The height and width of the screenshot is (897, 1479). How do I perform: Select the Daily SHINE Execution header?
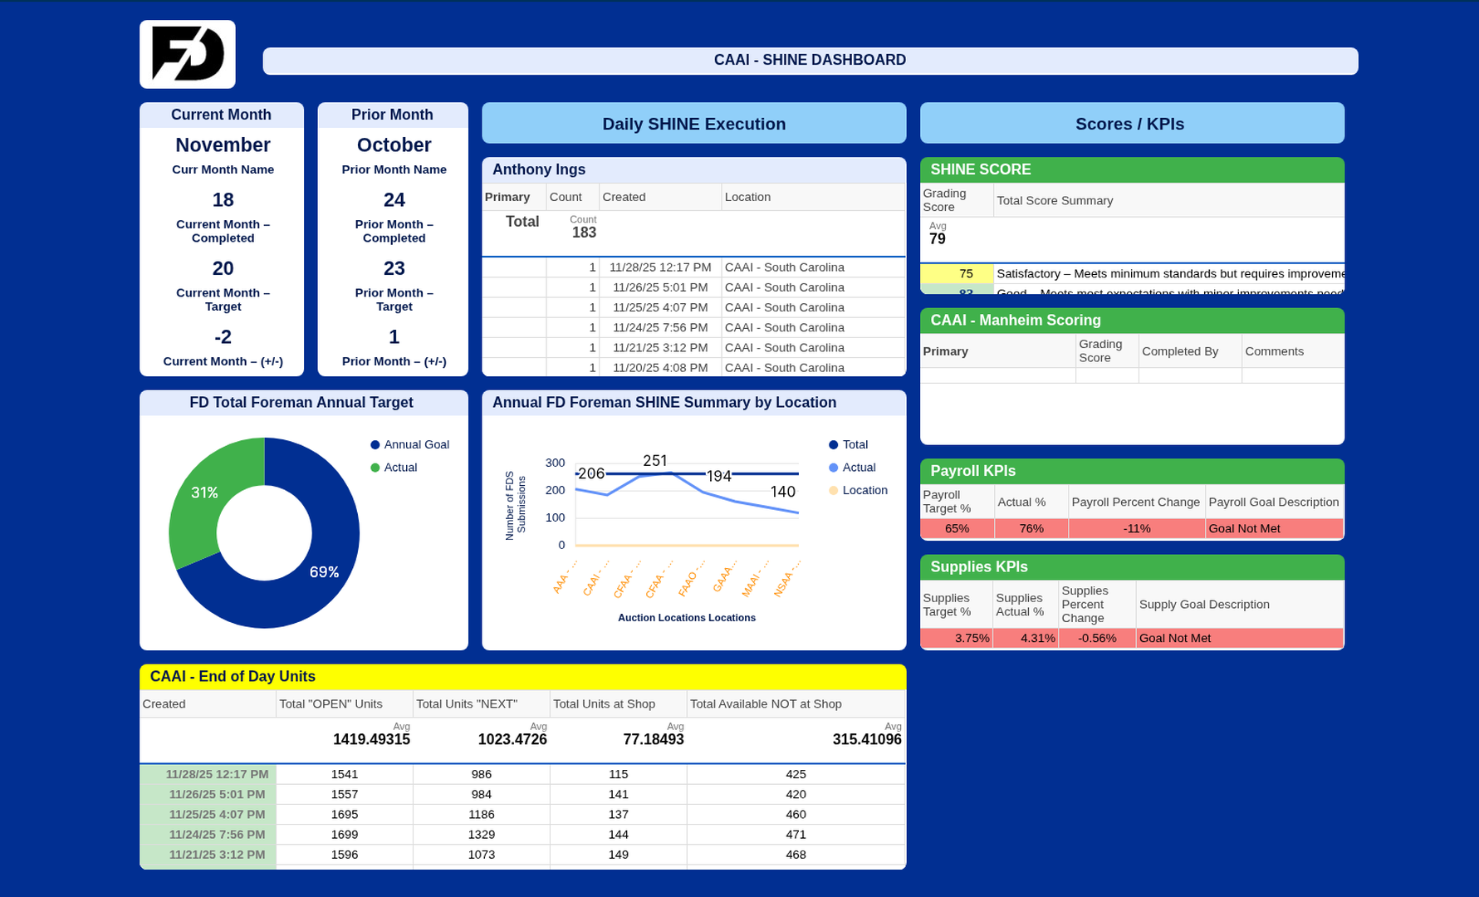(x=693, y=124)
